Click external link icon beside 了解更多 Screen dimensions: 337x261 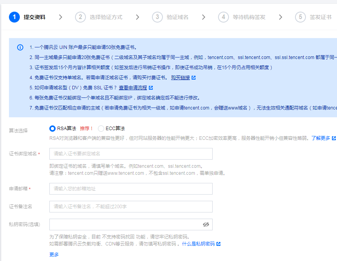[x=334, y=138]
